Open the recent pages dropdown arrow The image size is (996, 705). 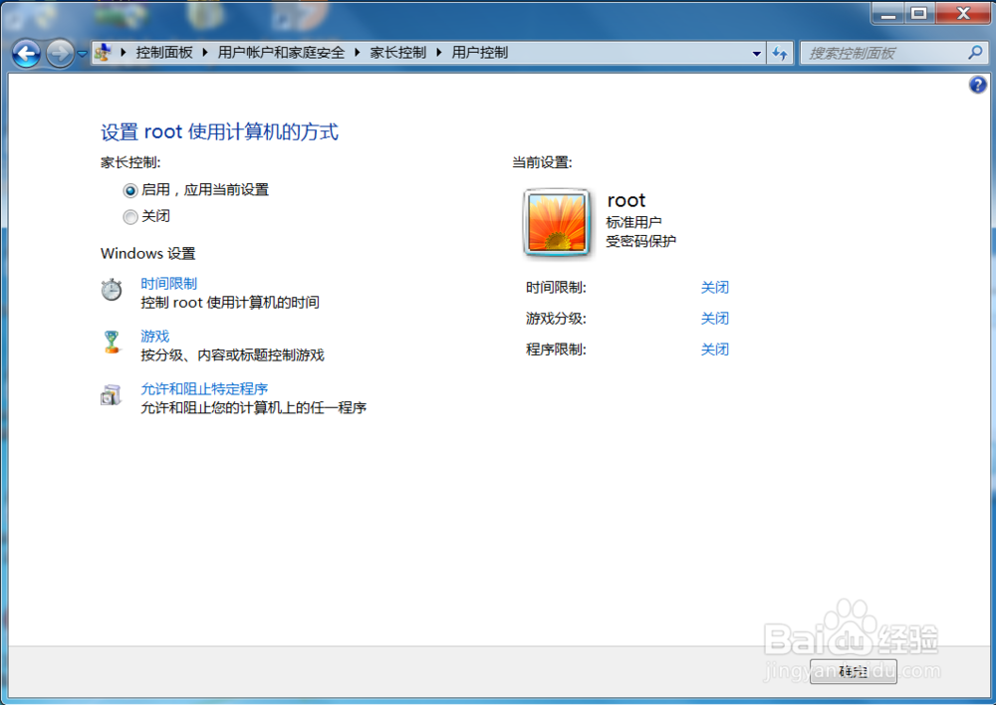pyautogui.click(x=82, y=54)
